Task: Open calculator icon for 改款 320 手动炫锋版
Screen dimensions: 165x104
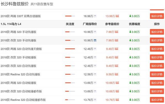Action: click(x=95, y=58)
